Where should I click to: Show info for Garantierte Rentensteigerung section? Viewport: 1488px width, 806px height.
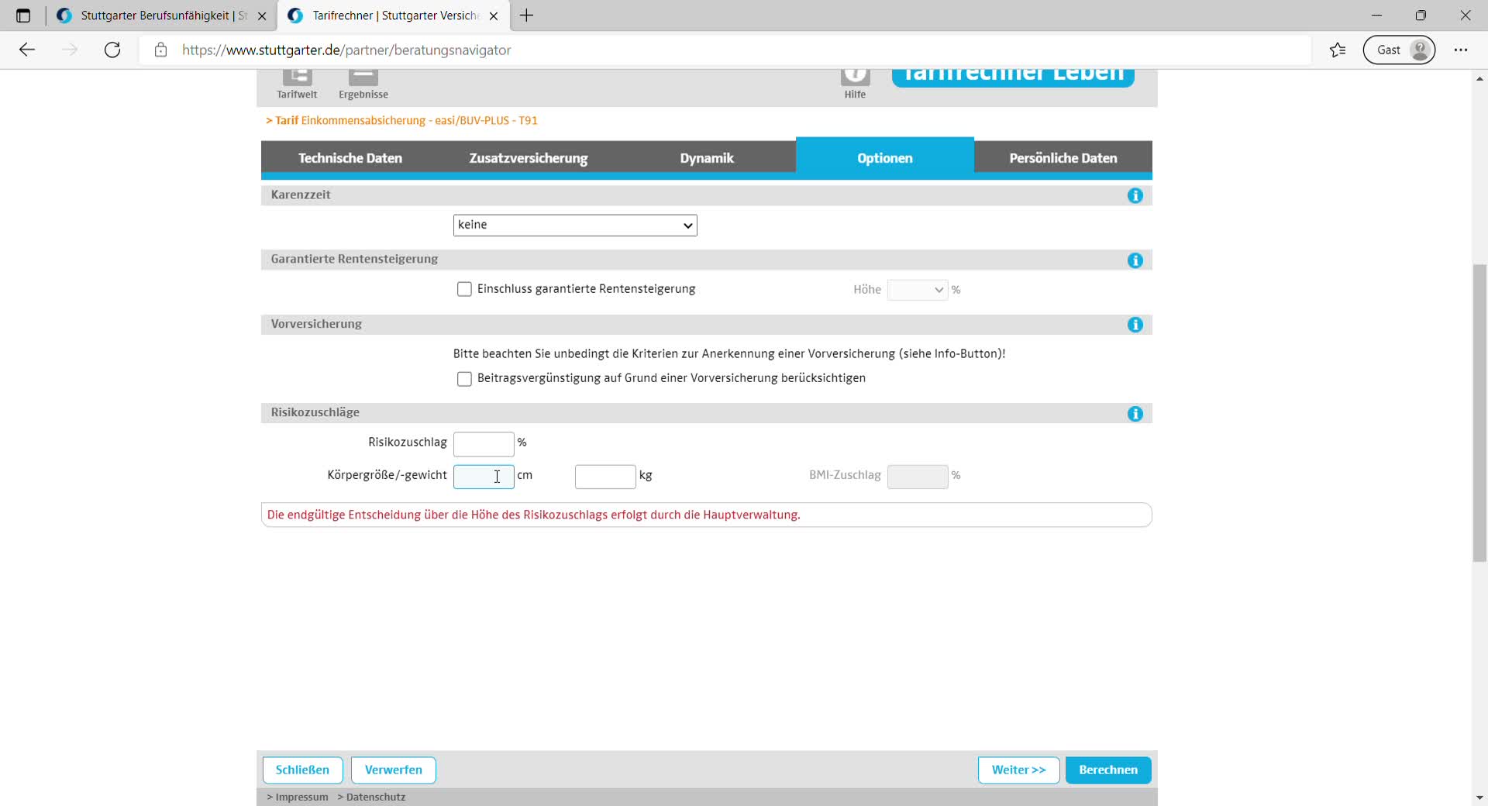point(1135,260)
